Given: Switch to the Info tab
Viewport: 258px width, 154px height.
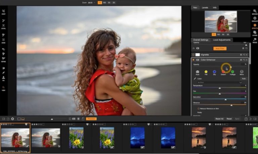Looking at the screenshot, I should (215, 8).
